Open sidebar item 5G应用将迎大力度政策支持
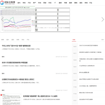The height and width of the screenshot is (105, 105). [x=87, y=66]
